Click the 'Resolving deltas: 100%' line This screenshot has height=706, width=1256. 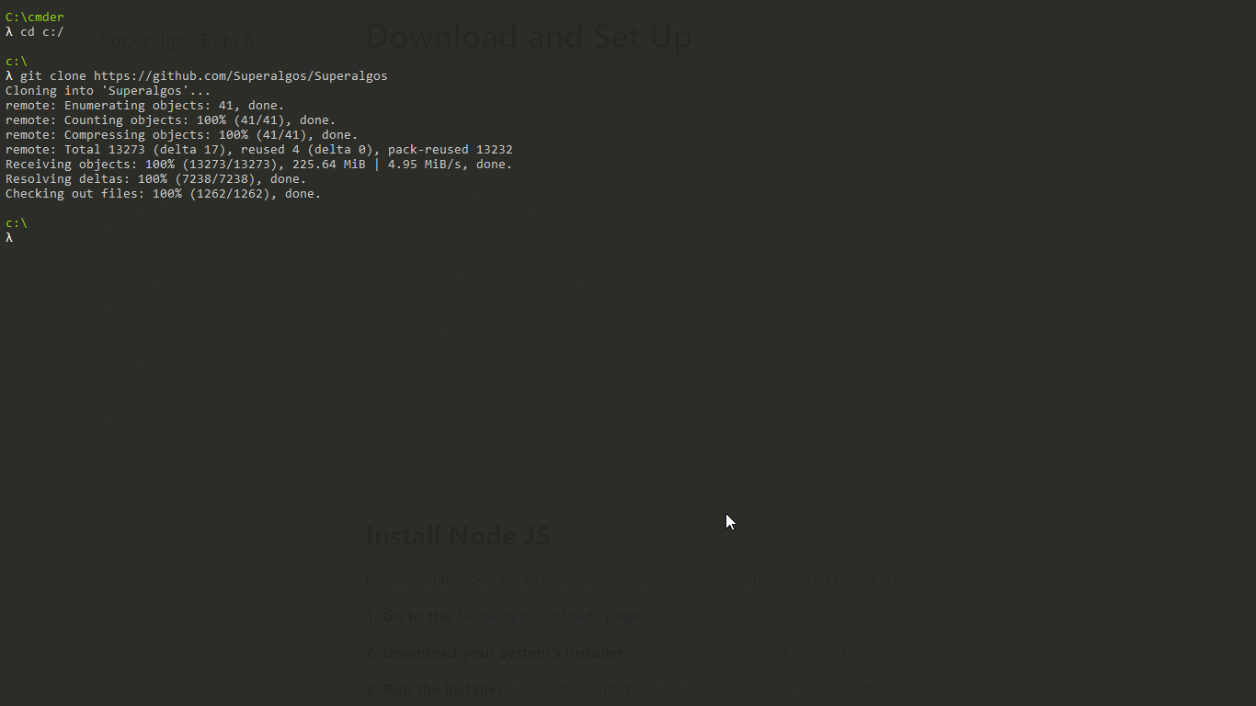[x=155, y=178]
